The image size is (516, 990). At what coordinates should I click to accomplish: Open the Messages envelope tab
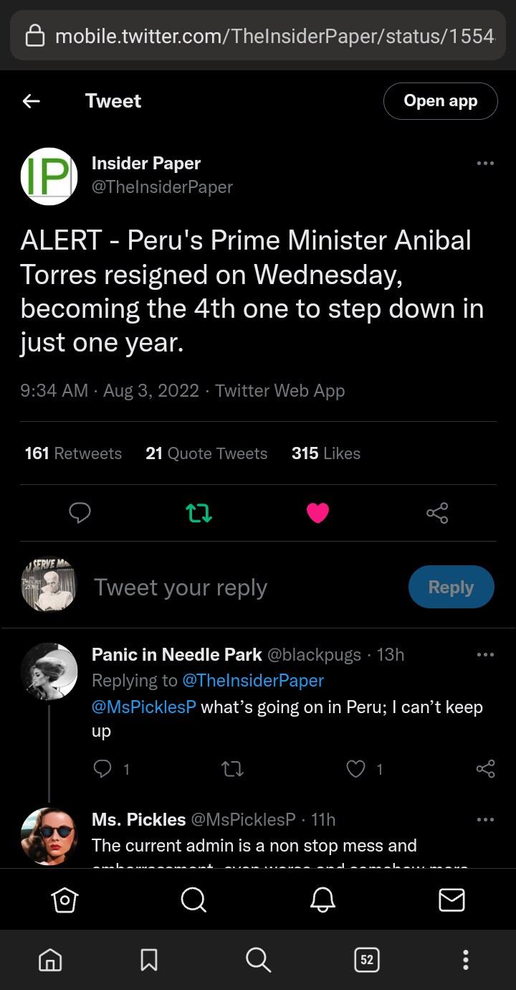coord(451,900)
